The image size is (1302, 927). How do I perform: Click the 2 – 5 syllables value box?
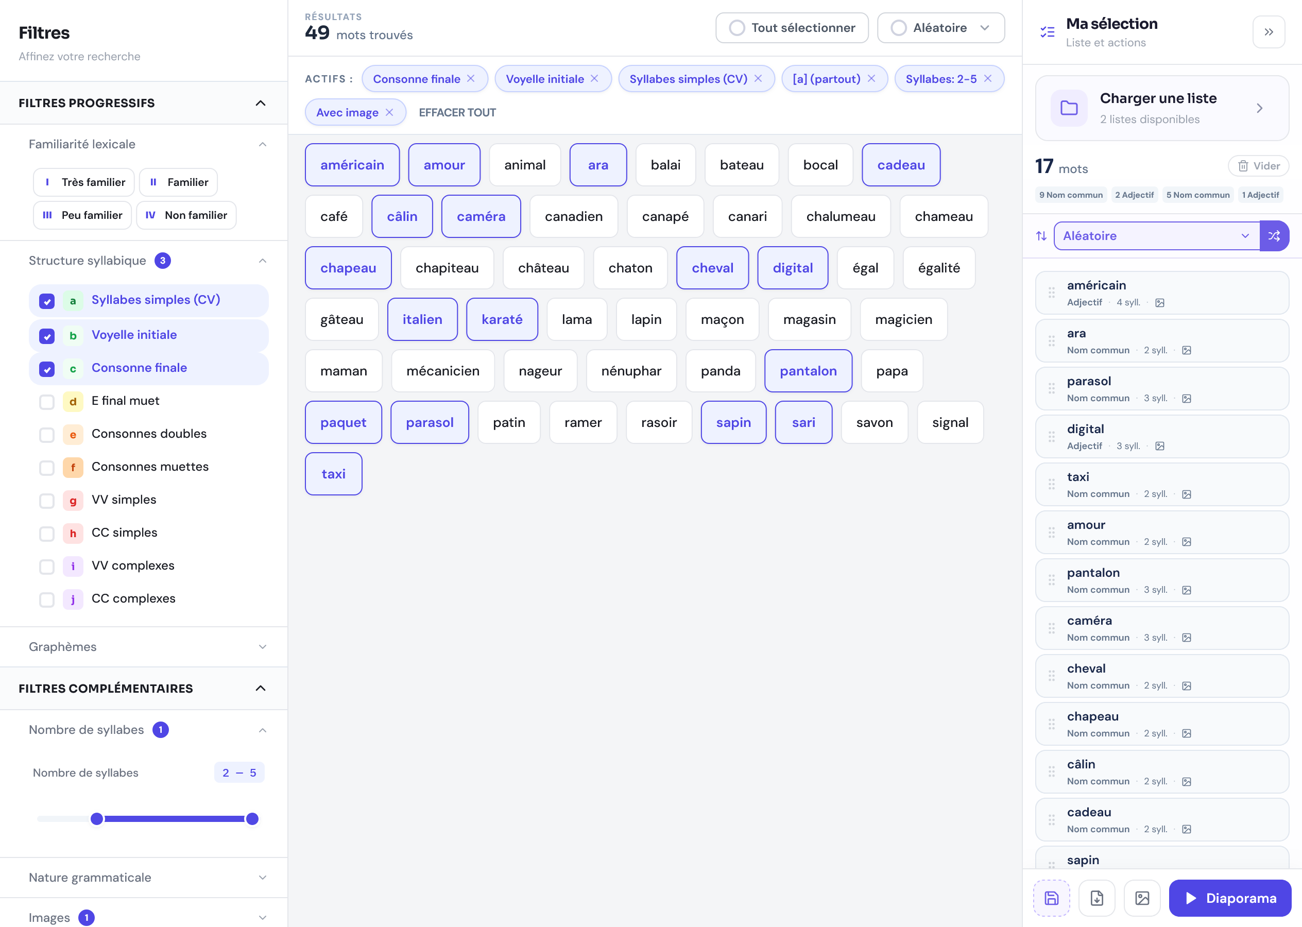click(239, 773)
